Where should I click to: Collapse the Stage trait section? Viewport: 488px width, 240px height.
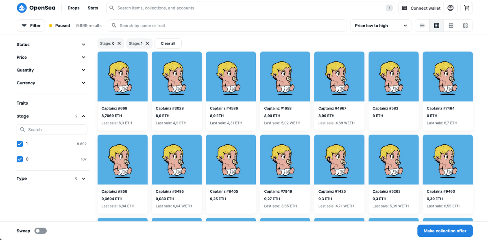pos(52,116)
